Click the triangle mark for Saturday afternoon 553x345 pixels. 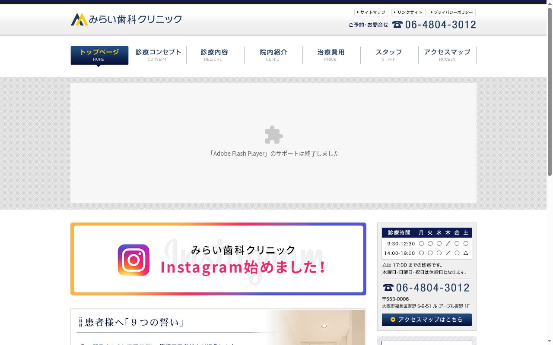(466, 253)
